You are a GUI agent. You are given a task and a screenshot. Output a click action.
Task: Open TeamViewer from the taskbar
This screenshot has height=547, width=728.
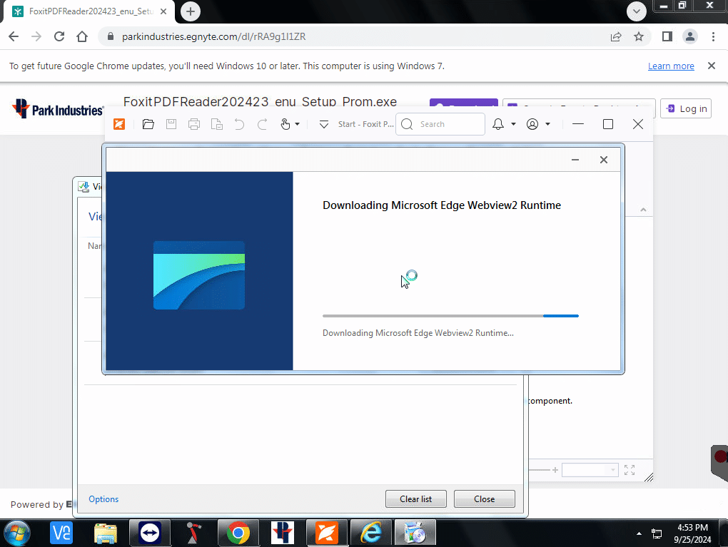point(150,533)
